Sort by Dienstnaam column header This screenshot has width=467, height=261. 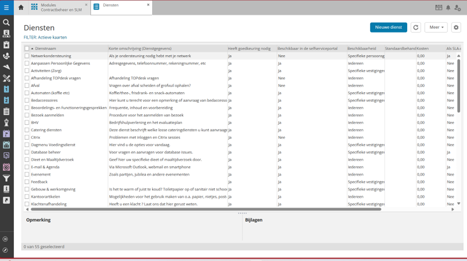click(x=45, y=48)
